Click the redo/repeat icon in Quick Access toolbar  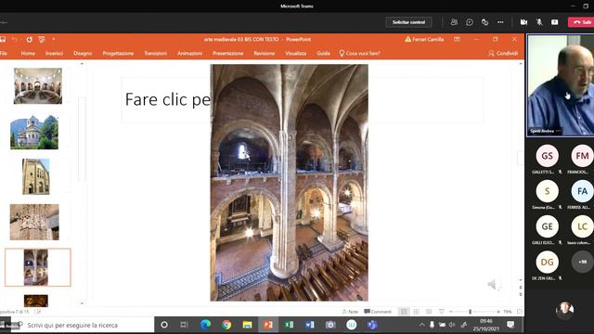pos(29,39)
